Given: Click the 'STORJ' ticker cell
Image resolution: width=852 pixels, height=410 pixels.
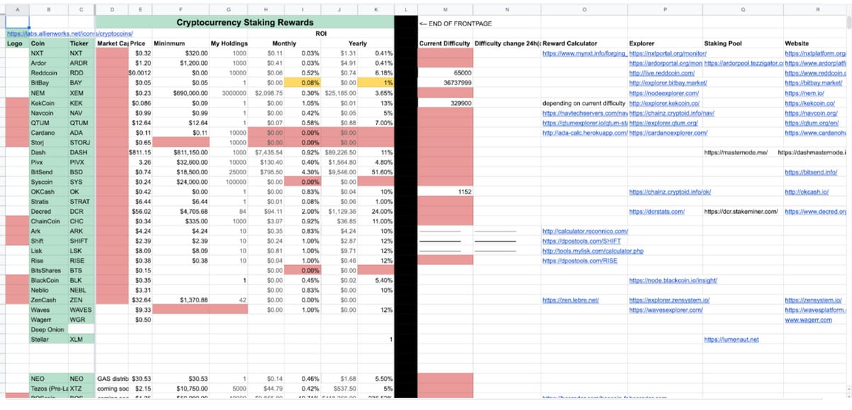Looking at the screenshot, I should pyautogui.click(x=81, y=143).
